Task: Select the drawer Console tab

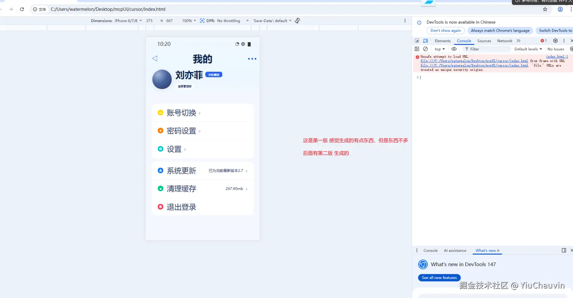Action: (x=430, y=251)
